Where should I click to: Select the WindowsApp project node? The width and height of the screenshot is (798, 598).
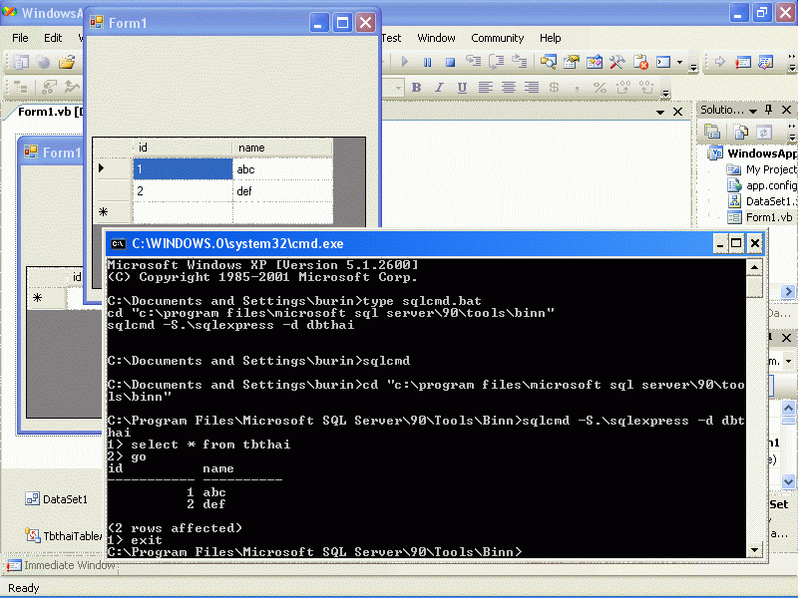[752, 153]
